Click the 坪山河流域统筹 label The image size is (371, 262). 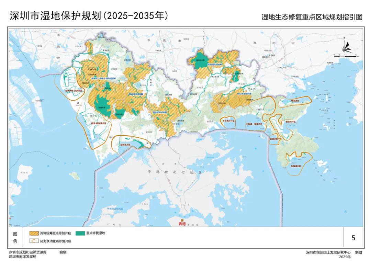(244, 94)
